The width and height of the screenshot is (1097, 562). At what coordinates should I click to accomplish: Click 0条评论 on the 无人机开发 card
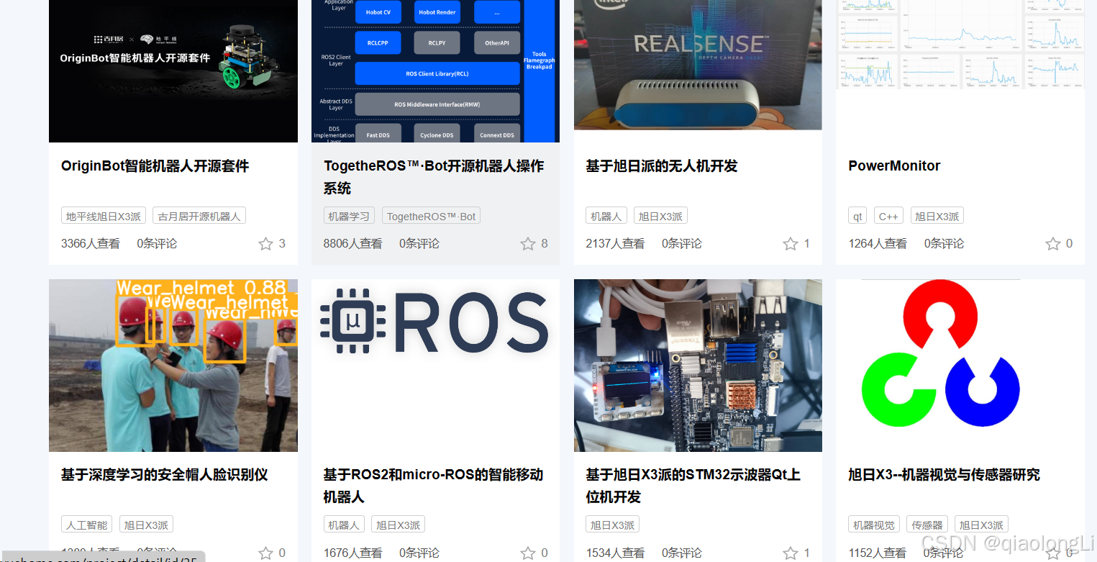(682, 244)
